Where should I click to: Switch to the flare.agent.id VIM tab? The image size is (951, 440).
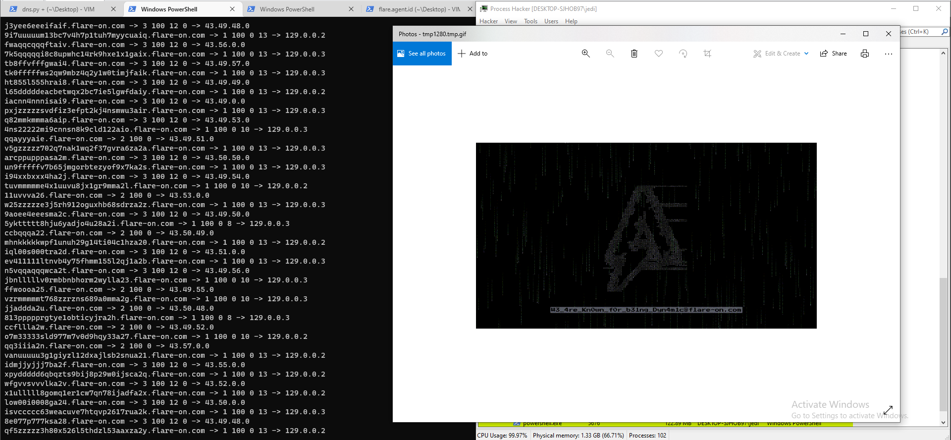pyautogui.click(x=419, y=9)
